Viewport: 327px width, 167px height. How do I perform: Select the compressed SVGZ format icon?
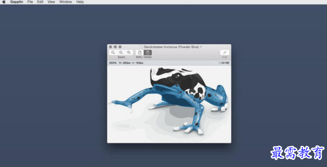tap(148, 53)
